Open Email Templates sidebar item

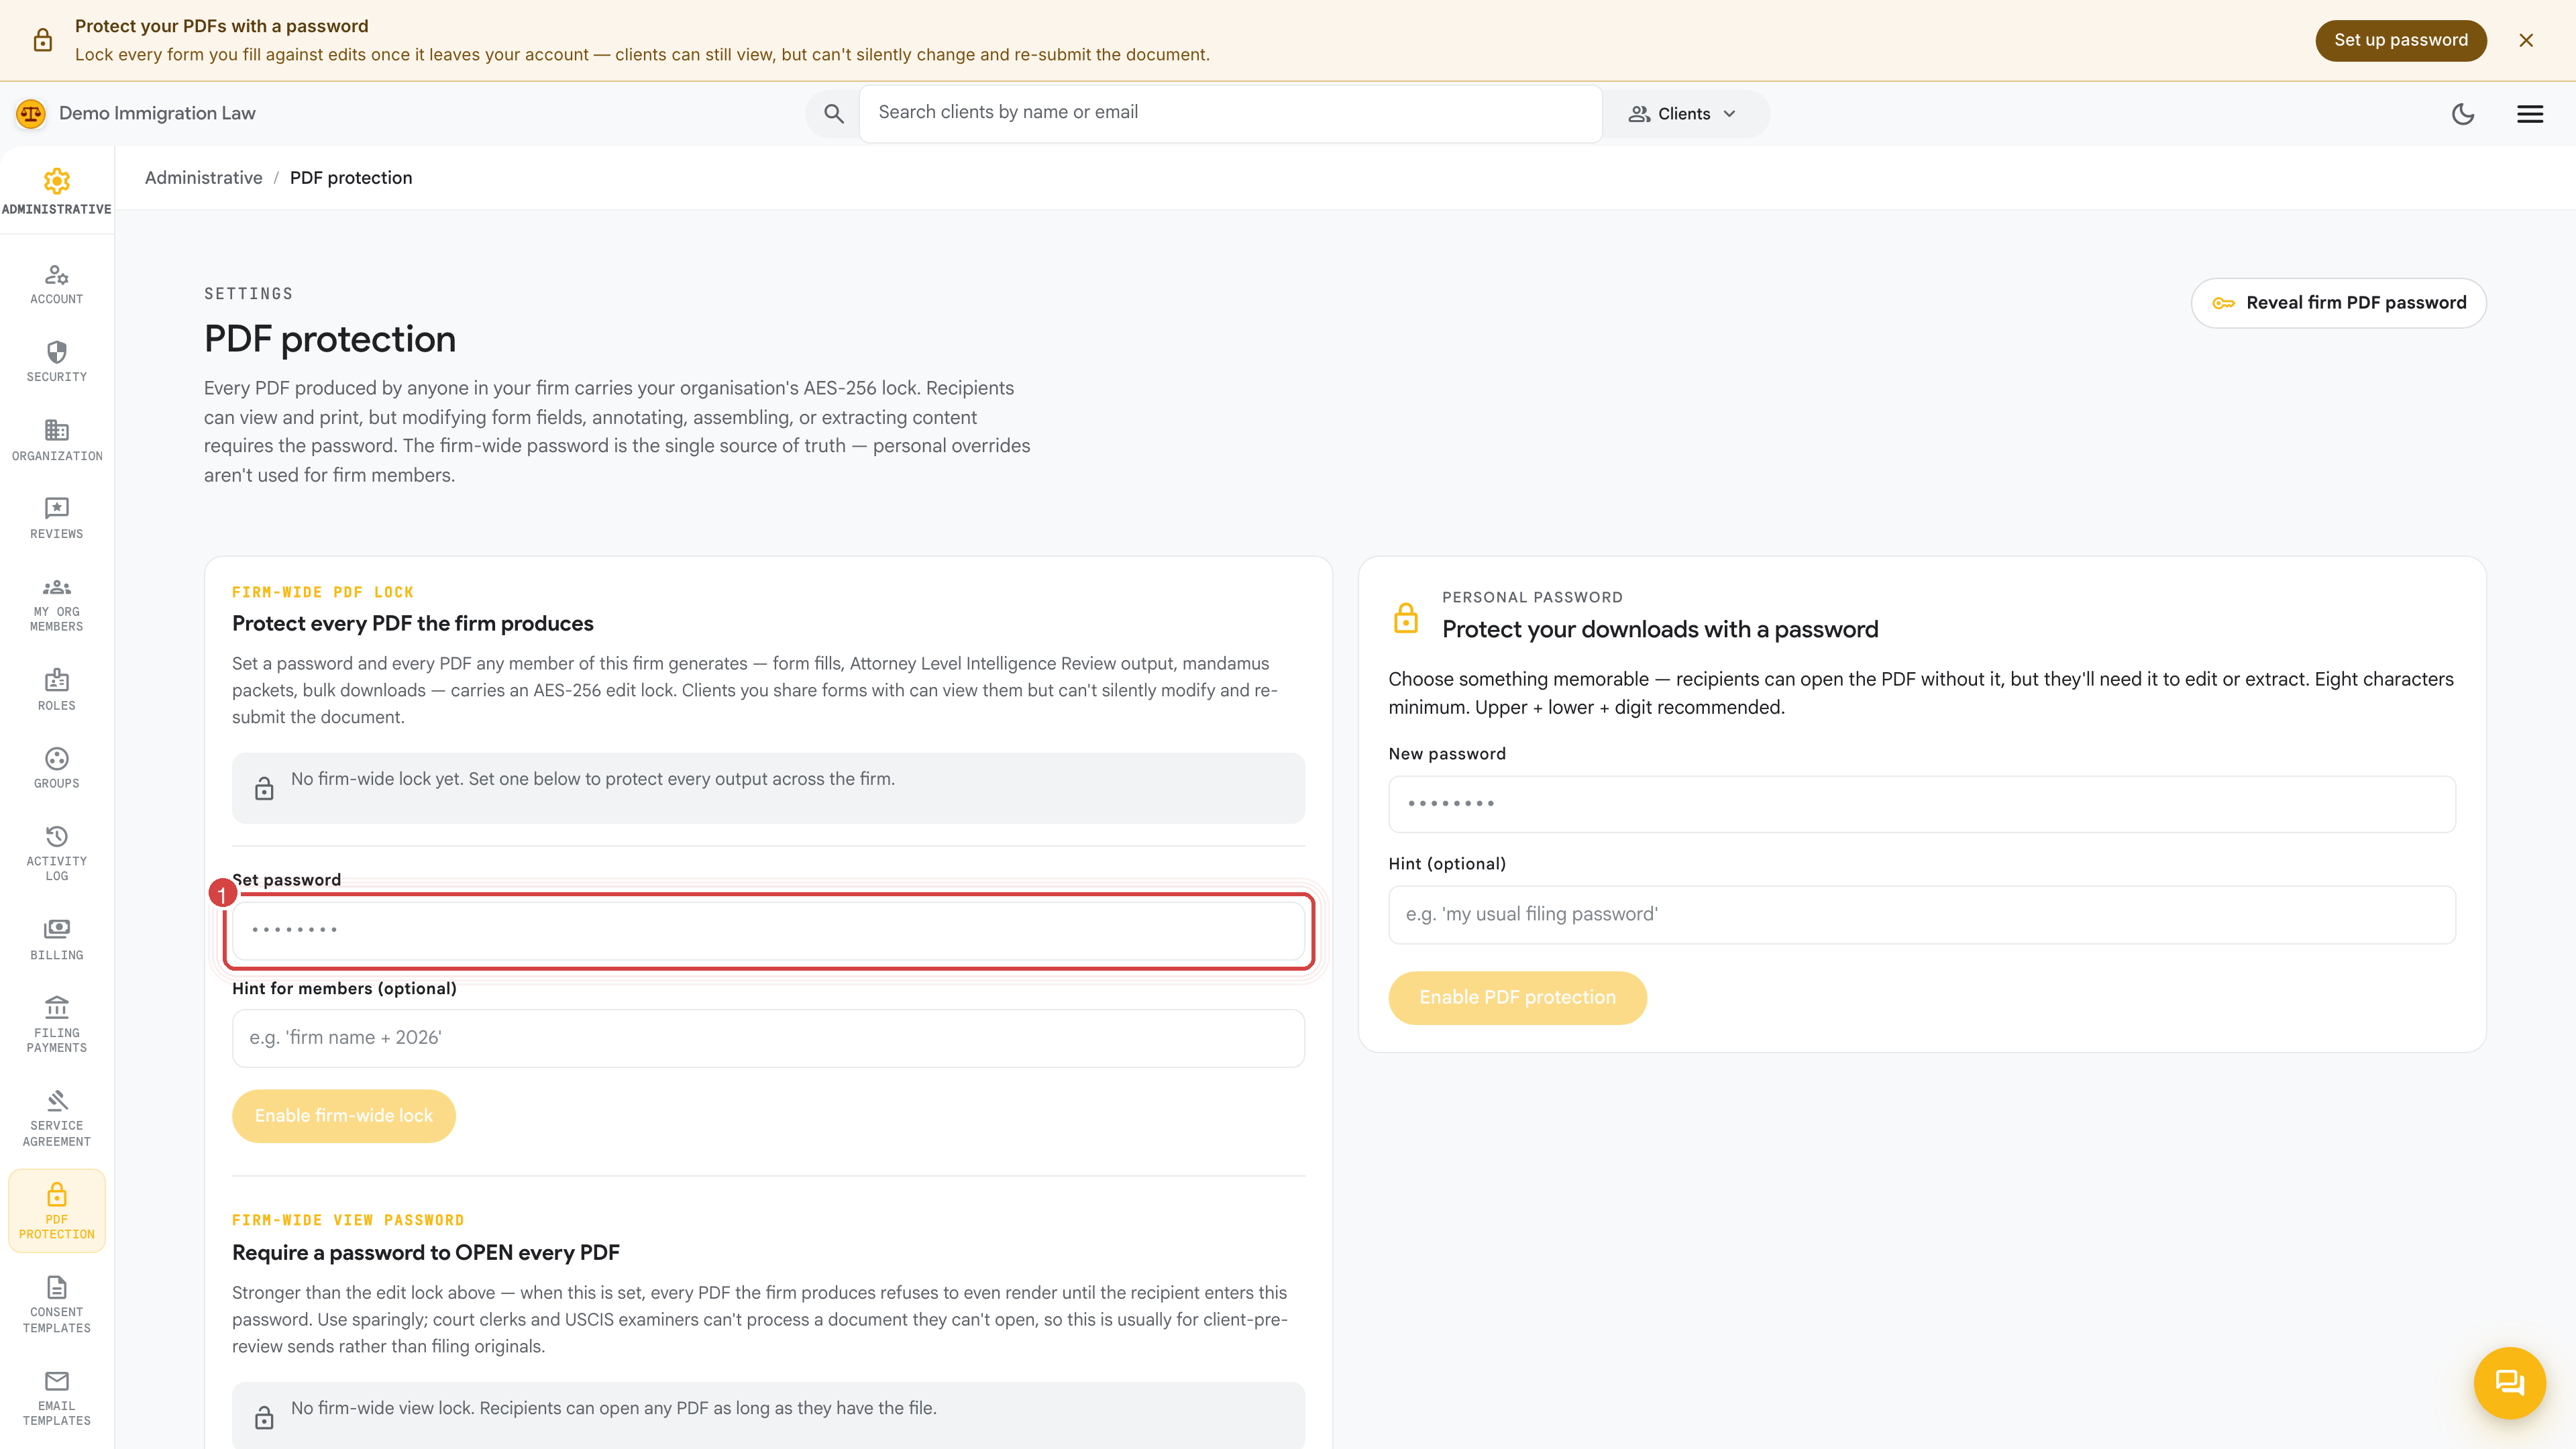coord(57,1398)
